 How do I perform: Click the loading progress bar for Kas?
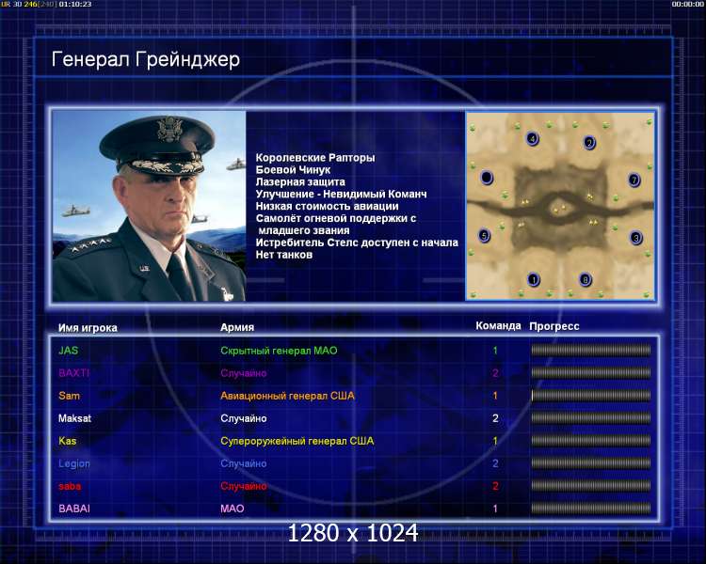[591, 441]
